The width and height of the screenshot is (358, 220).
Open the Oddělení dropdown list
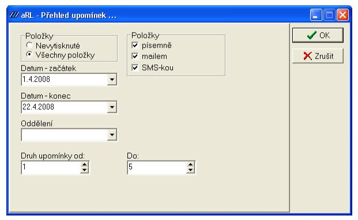point(112,135)
